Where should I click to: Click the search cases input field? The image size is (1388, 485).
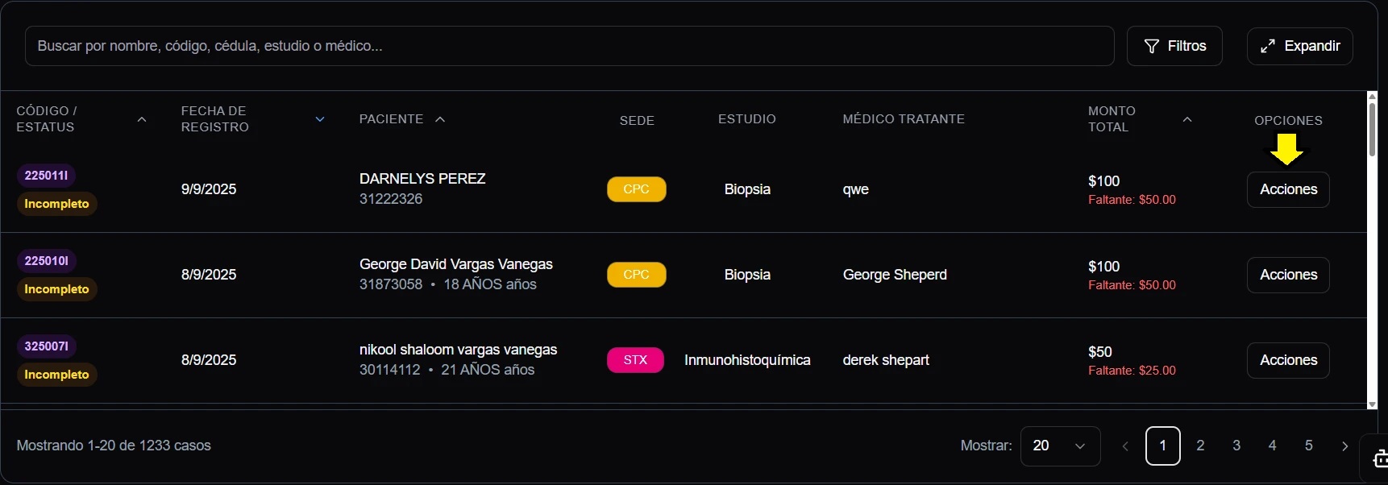click(x=569, y=46)
